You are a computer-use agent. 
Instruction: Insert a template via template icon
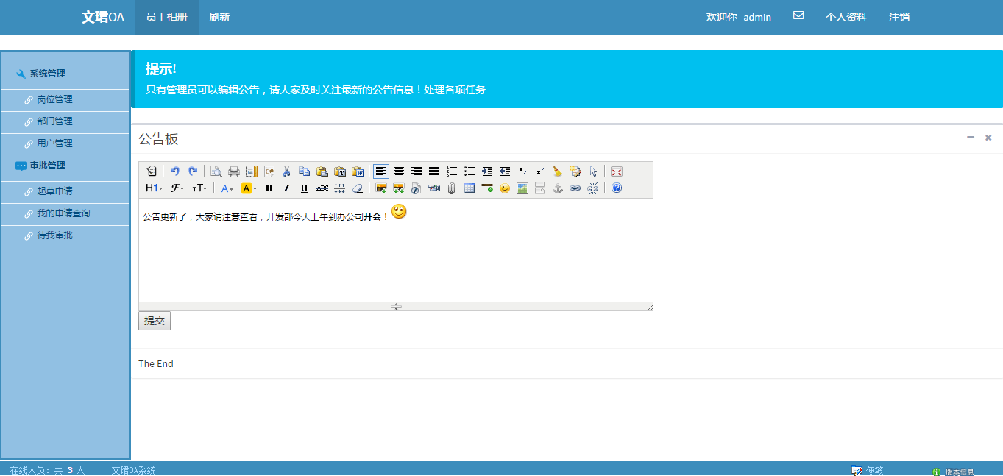pos(252,171)
